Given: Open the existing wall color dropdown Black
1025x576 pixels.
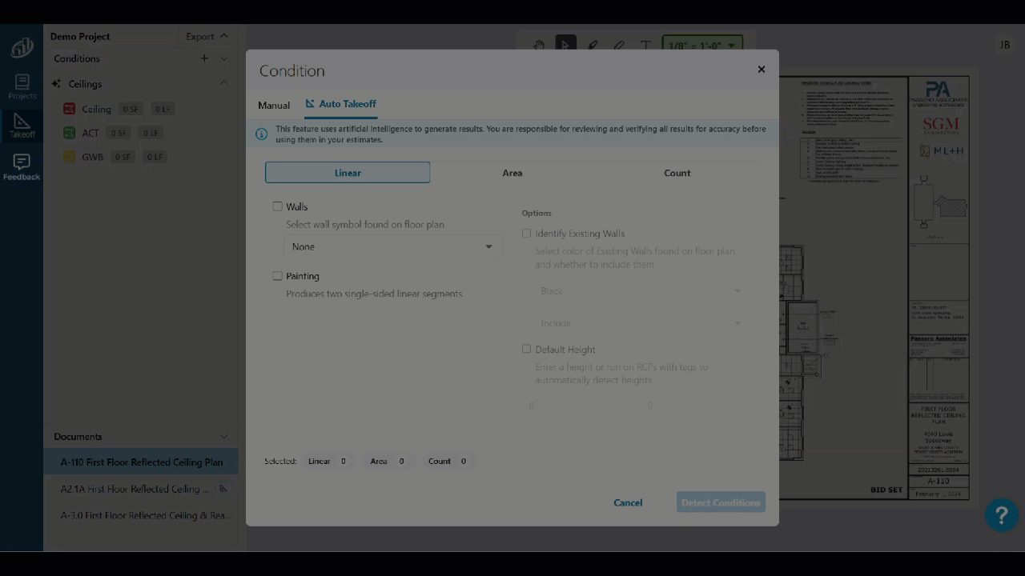Looking at the screenshot, I should [x=641, y=290].
